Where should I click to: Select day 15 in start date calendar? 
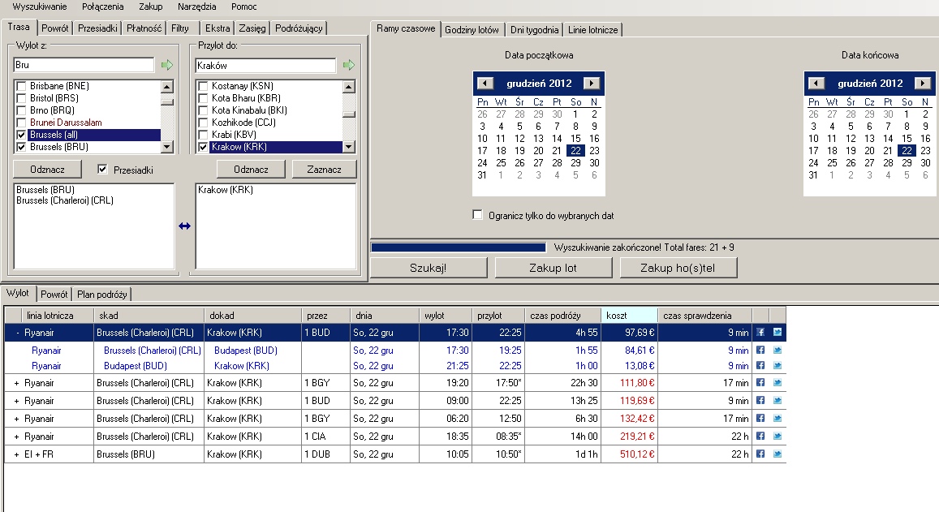point(575,138)
